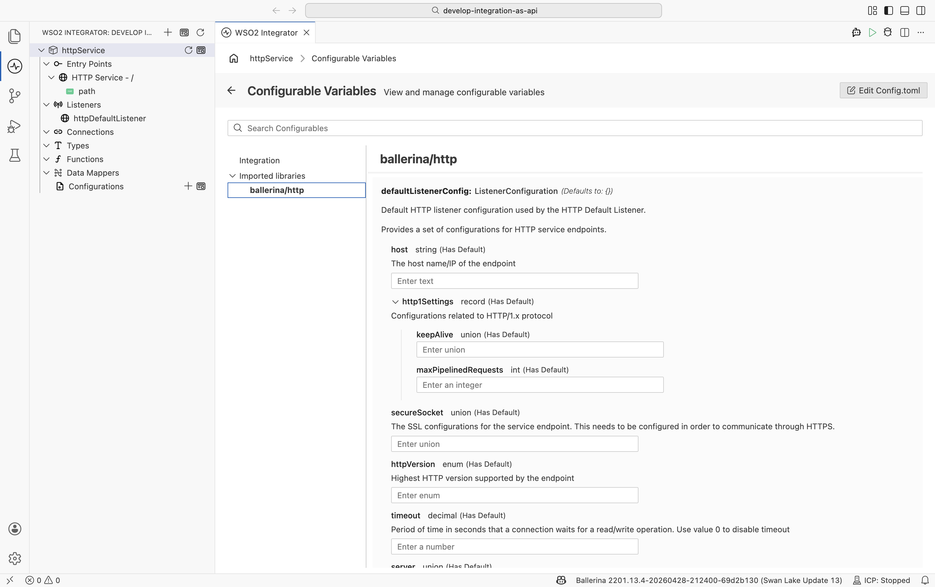
Task: Click the view icon beside Configurations row
Action: pyautogui.click(x=201, y=186)
